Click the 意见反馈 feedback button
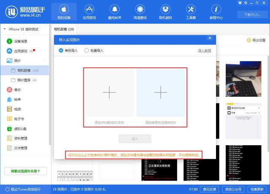The image size is (270, 194). (x=209, y=189)
